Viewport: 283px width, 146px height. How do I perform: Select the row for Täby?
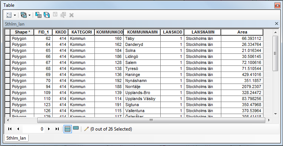tap(134, 38)
